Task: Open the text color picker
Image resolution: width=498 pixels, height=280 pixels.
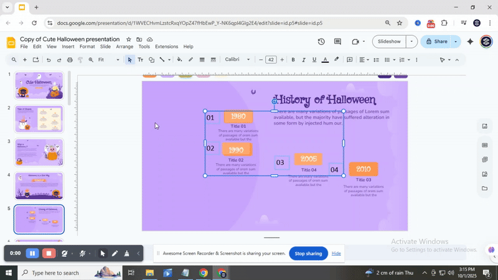Action: coord(325,60)
